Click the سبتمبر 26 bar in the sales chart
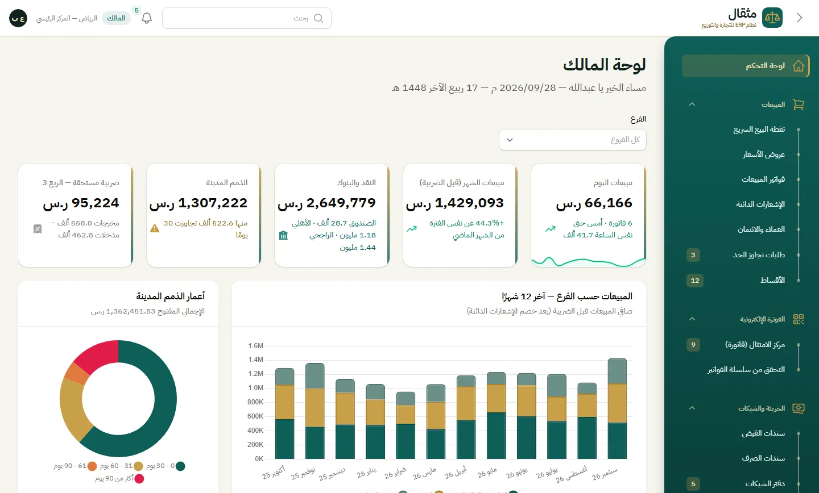The width and height of the screenshot is (819, 493). pyautogui.click(x=617, y=408)
